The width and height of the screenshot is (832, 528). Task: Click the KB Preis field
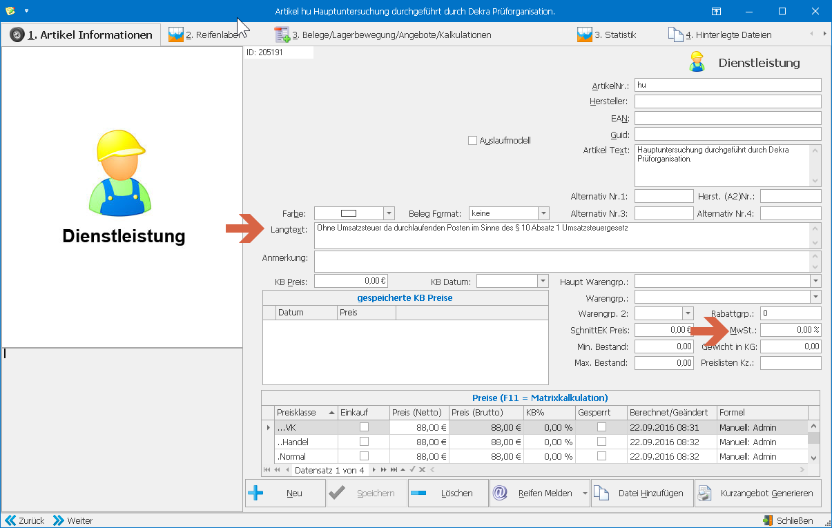[x=351, y=281]
